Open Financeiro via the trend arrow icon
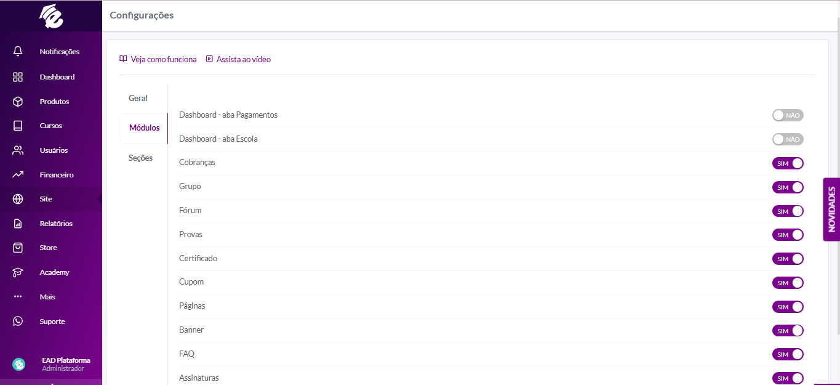The height and width of the screenshot is (385, 840). (18, 175)
